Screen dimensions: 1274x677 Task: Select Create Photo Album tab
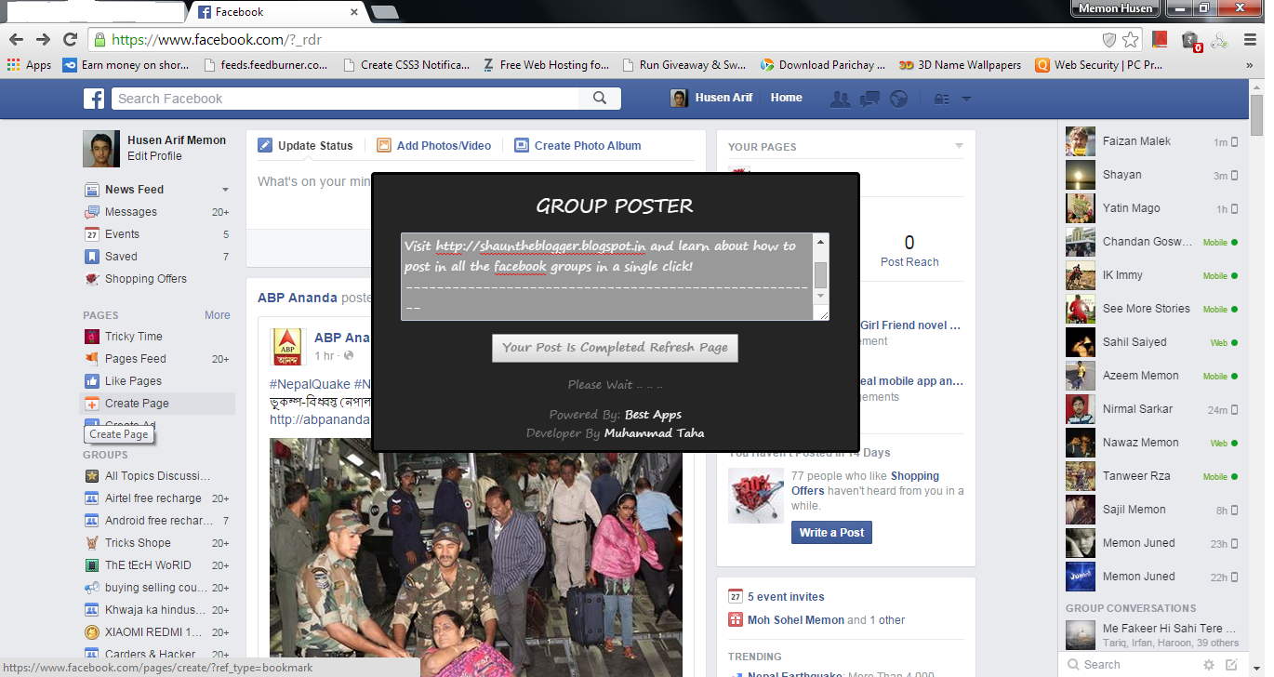(x=577, y=146)
